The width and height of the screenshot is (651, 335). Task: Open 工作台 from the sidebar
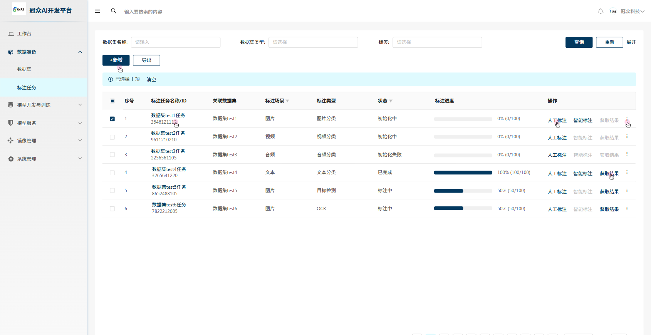coord(24,34)
